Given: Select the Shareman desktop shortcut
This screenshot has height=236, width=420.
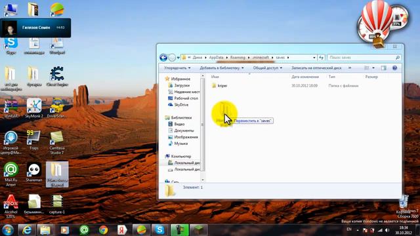Looking at the screenshot, I should (34, 172).
